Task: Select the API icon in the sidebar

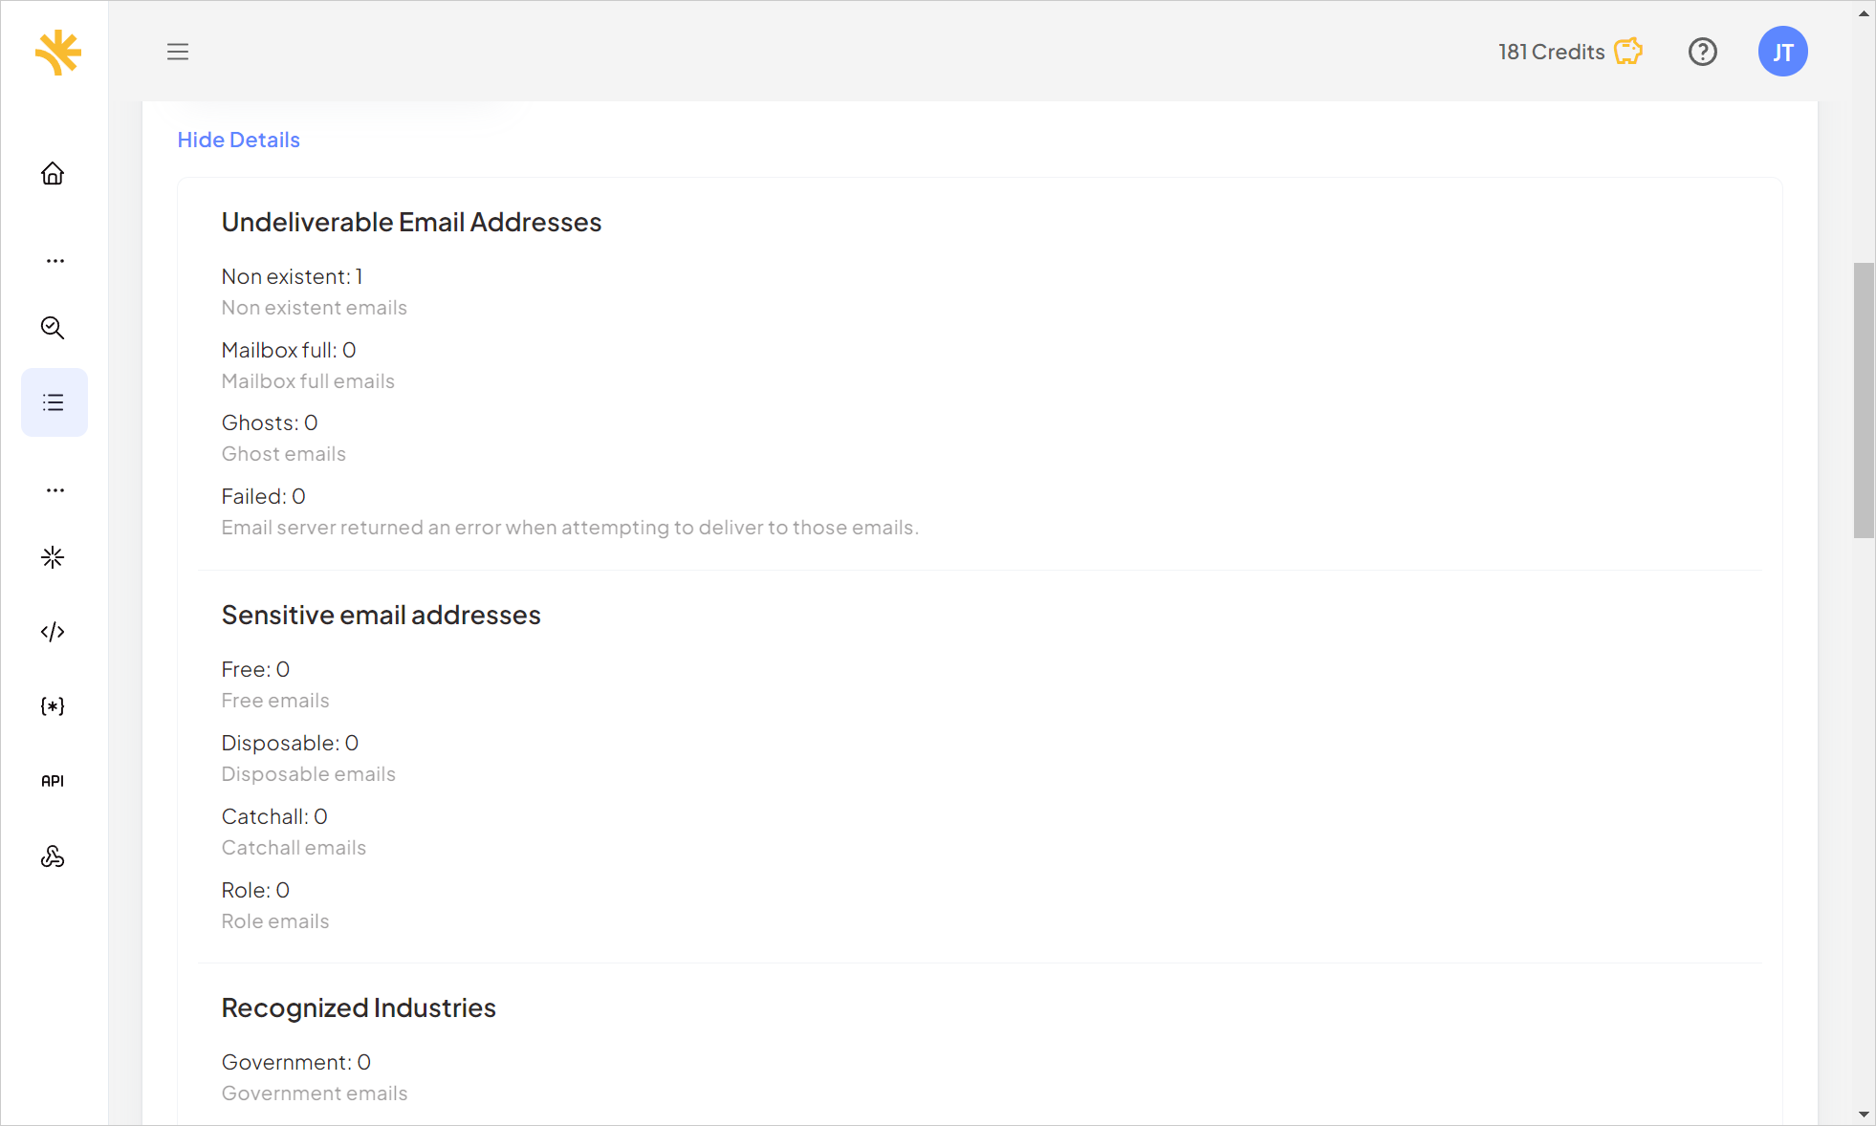Action: (x=54, y=779)
